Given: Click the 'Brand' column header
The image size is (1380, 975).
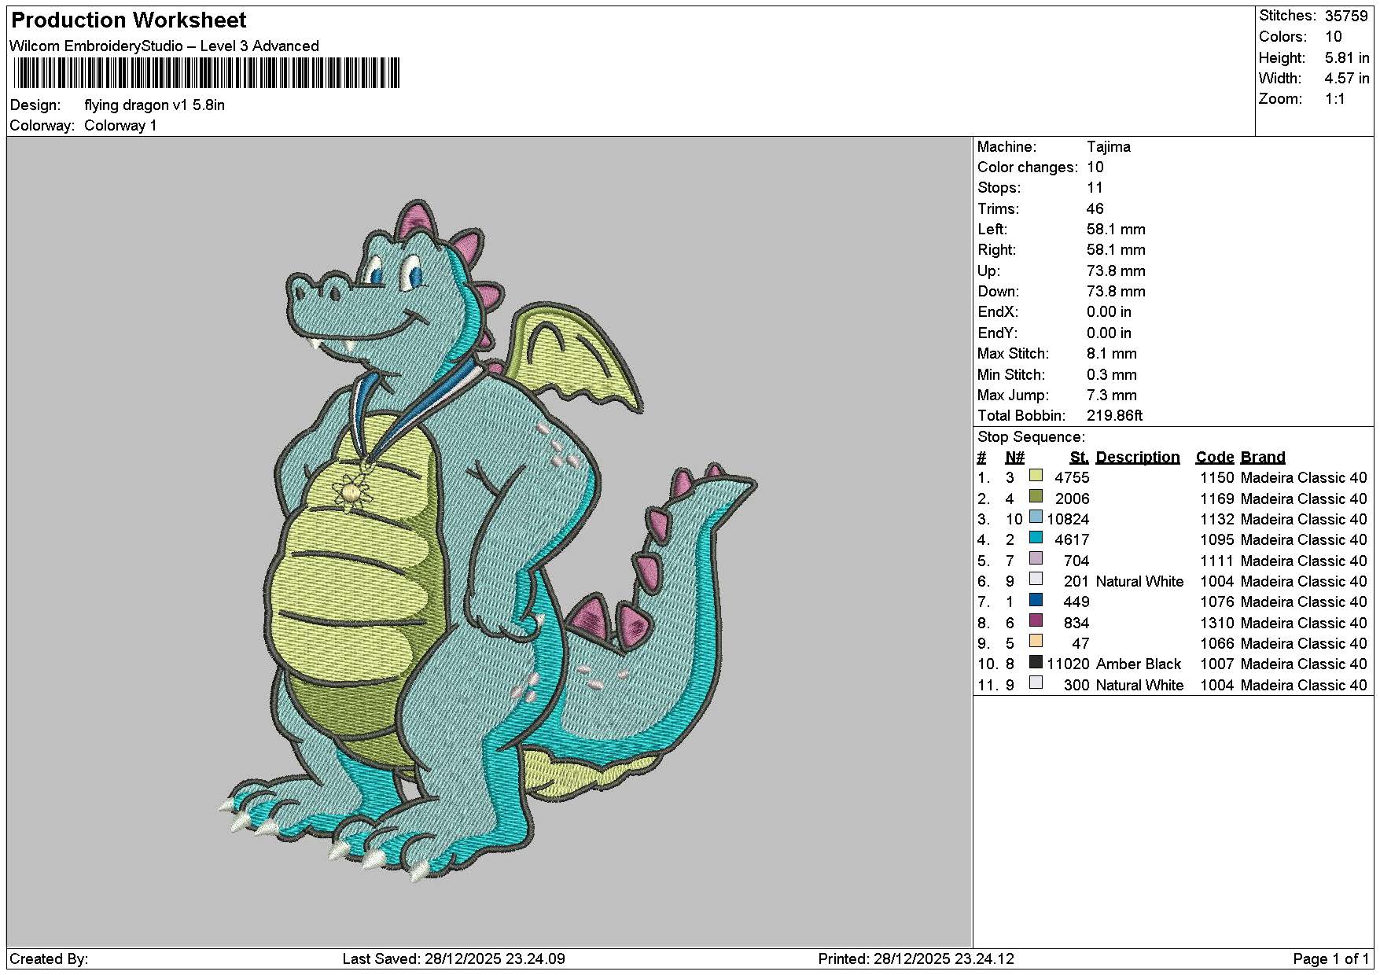Looking at the screenshot, I should [x=1262, y=457].
